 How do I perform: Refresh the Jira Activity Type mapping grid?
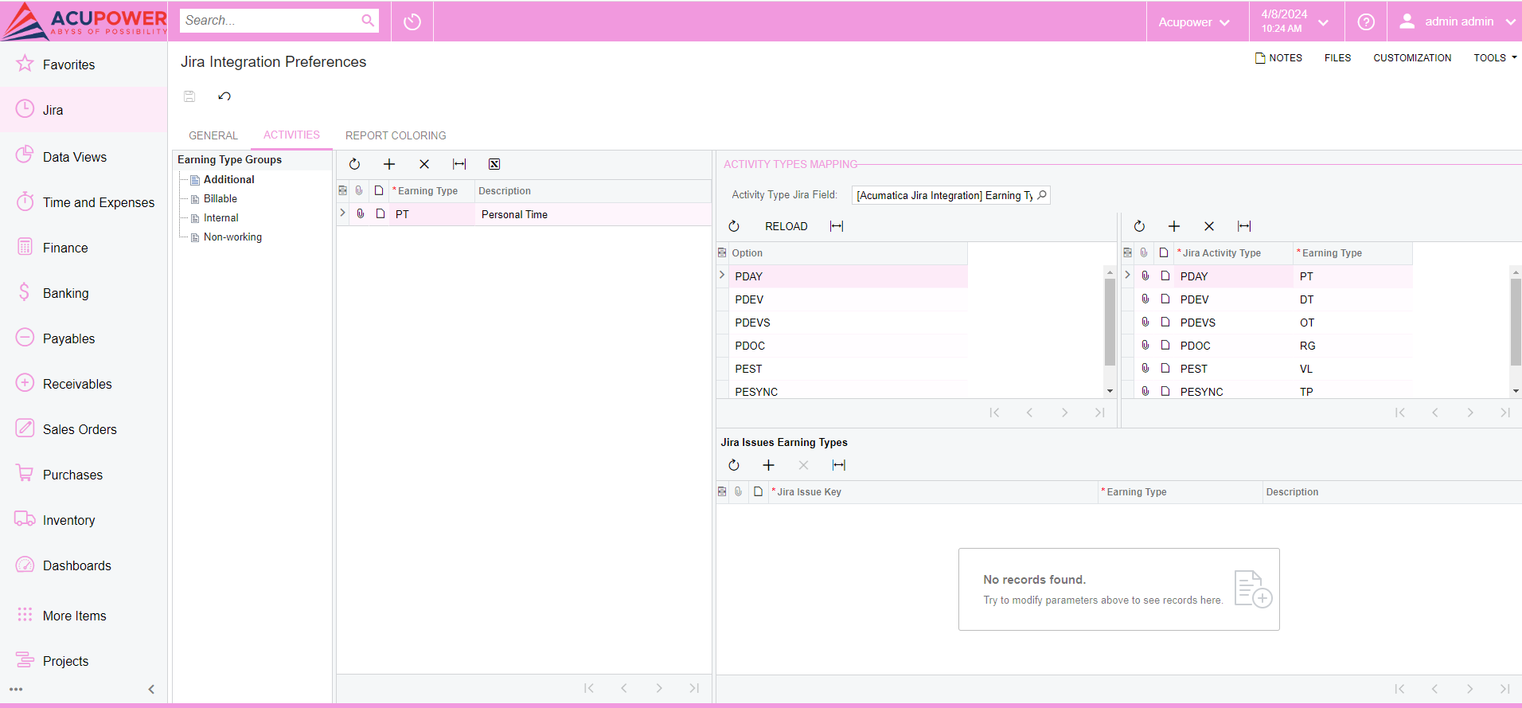point(1139,226)
